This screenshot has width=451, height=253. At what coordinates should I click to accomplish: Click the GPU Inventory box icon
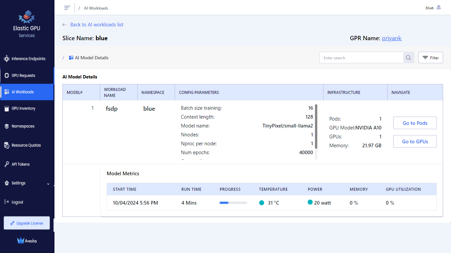pyautogui.click(x=7, y=108)
